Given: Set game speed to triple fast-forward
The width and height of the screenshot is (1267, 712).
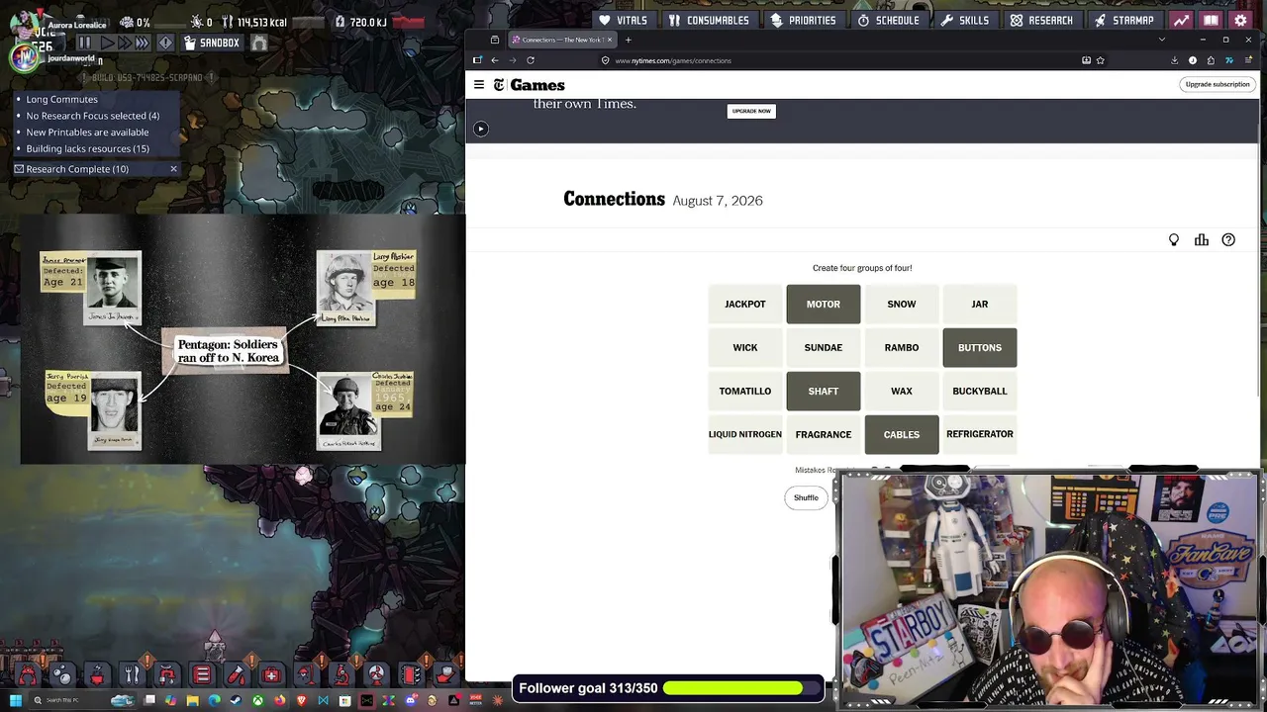Looking at the screenshot, I should 143,43.
